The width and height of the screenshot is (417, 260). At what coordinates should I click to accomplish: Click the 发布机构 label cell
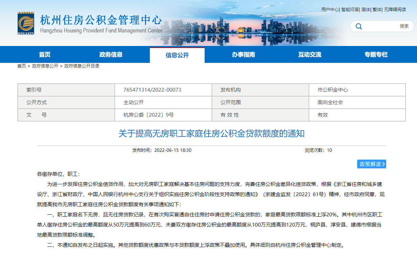click(260, 90)
